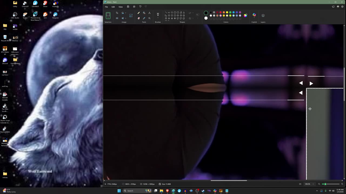Open OBS Studio desktop shortcut

coord(15,15)
